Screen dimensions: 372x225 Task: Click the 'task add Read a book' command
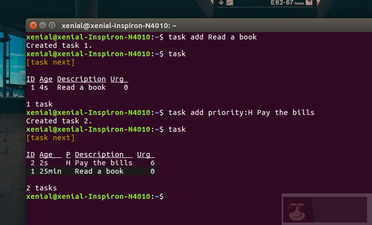(212, 37)
